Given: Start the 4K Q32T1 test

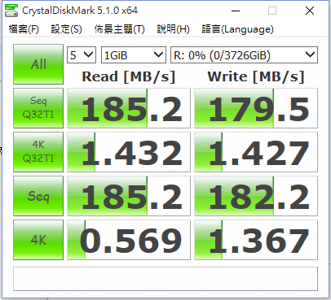Looking at the screenshot, I should [x=38, y=152].
